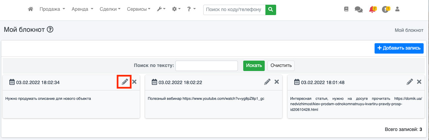Open the user profile icon
The height and width of the screenshot is (140, 429).
click(x=397, y=10)
